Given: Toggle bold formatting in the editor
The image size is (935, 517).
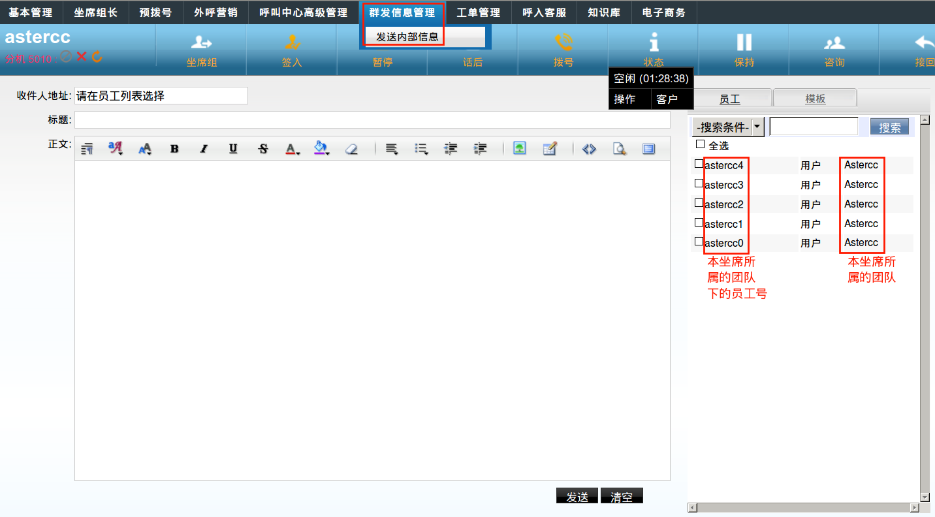Looking at the screenshot, I should (x=174, y=149).
